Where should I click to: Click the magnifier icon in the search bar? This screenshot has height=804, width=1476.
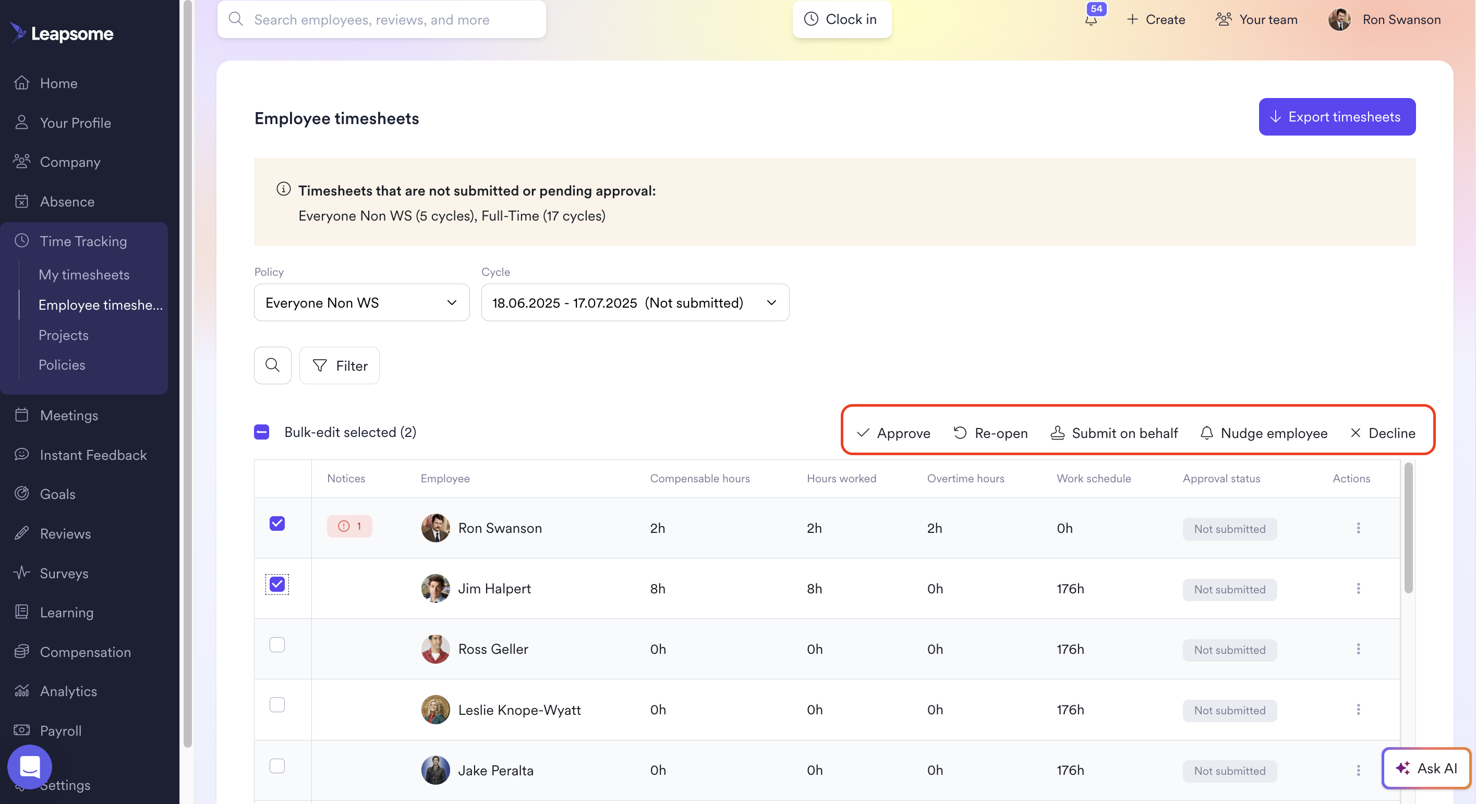coord(236,19)
